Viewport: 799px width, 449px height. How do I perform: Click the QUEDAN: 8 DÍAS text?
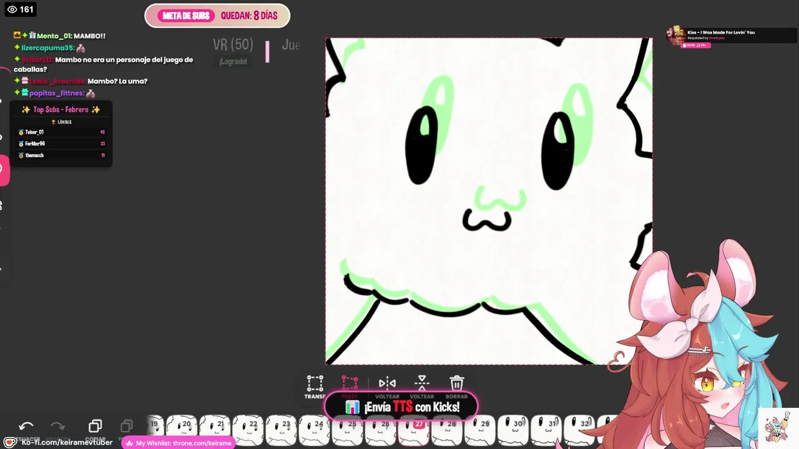click(x=249, y=16)
